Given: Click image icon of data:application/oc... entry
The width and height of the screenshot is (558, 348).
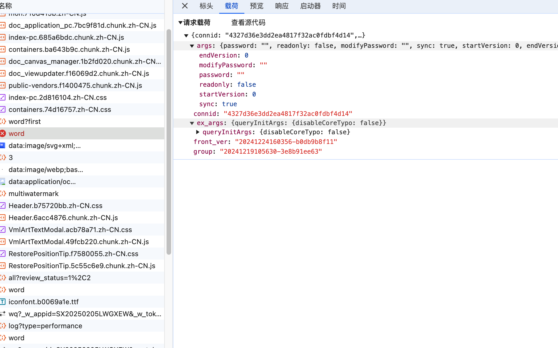Looking at the screenshot, I should coord(3,181).
